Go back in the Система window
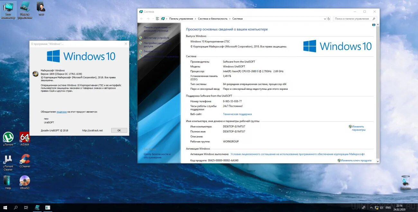This screenshot has width=418, height=212. pyautogui.click(x=141, y=19)
